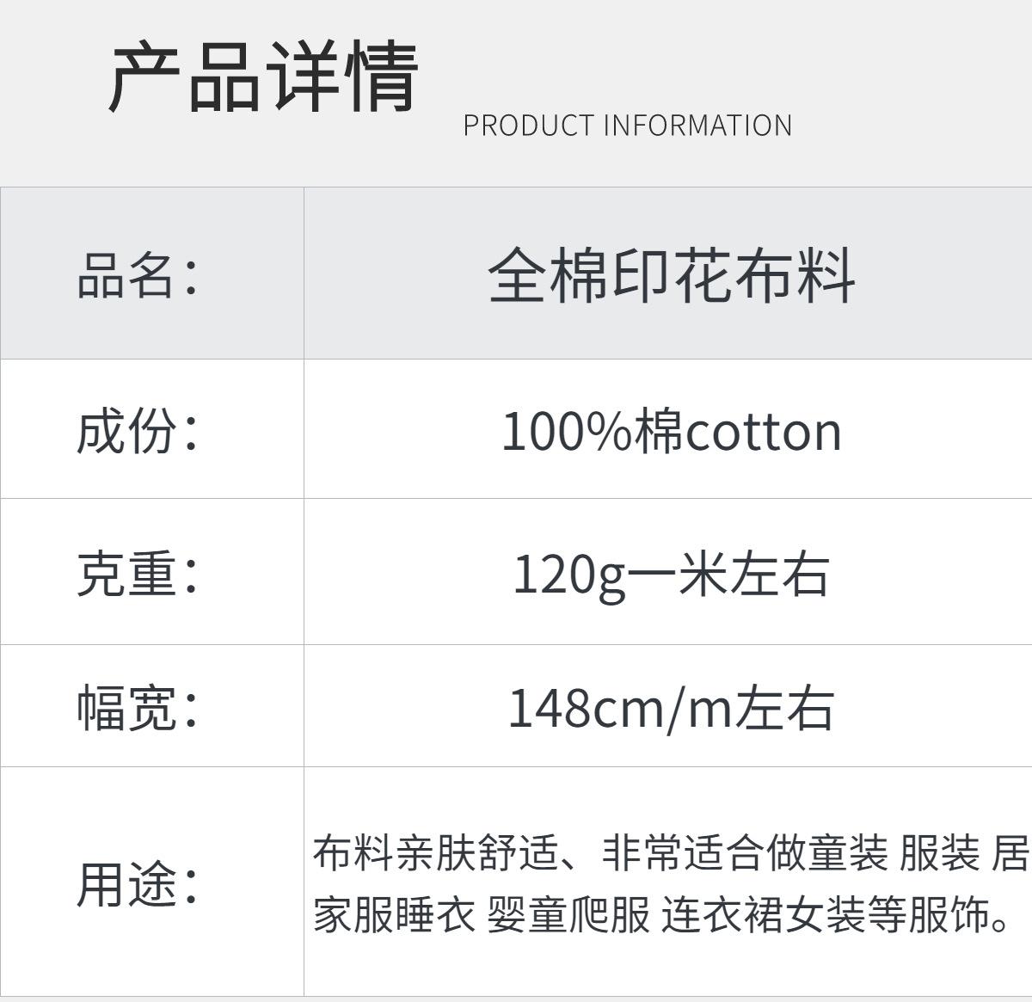This screenshot has width=1032, height=1002.
Task: Click the word 童装 in the usage text
Action: (x=848, y=853)
